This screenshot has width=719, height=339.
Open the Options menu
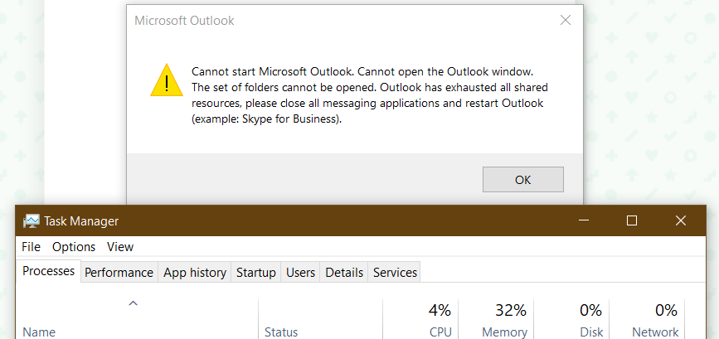click(x=74, y=246)
